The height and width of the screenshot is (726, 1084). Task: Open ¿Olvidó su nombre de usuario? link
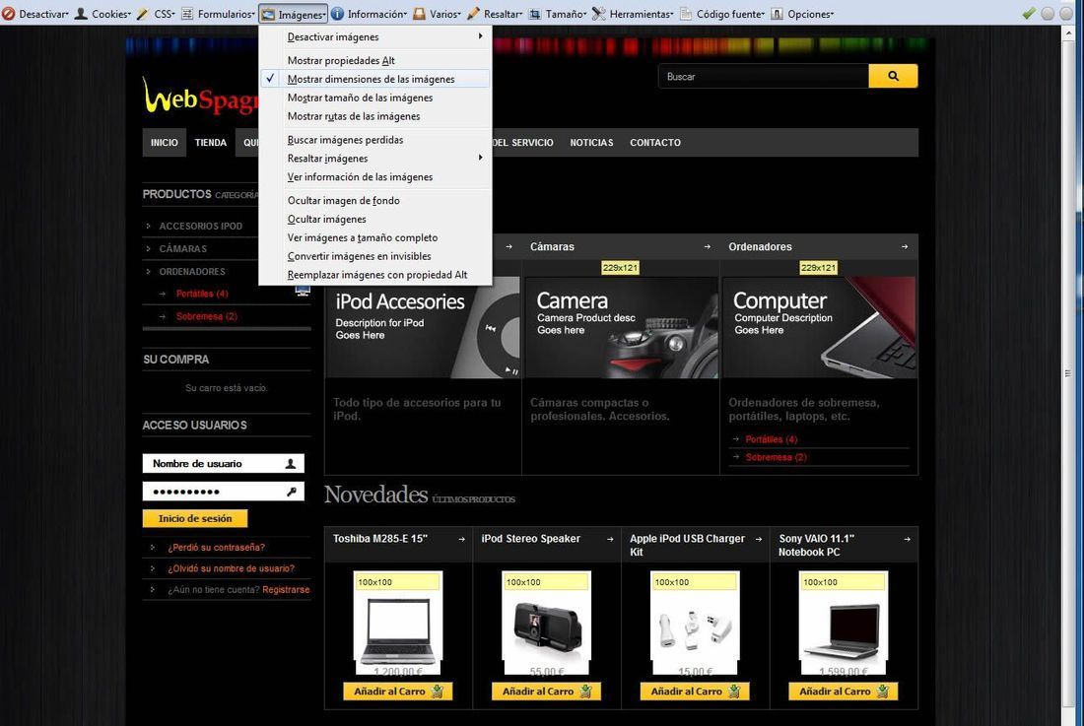coord(231,568)
